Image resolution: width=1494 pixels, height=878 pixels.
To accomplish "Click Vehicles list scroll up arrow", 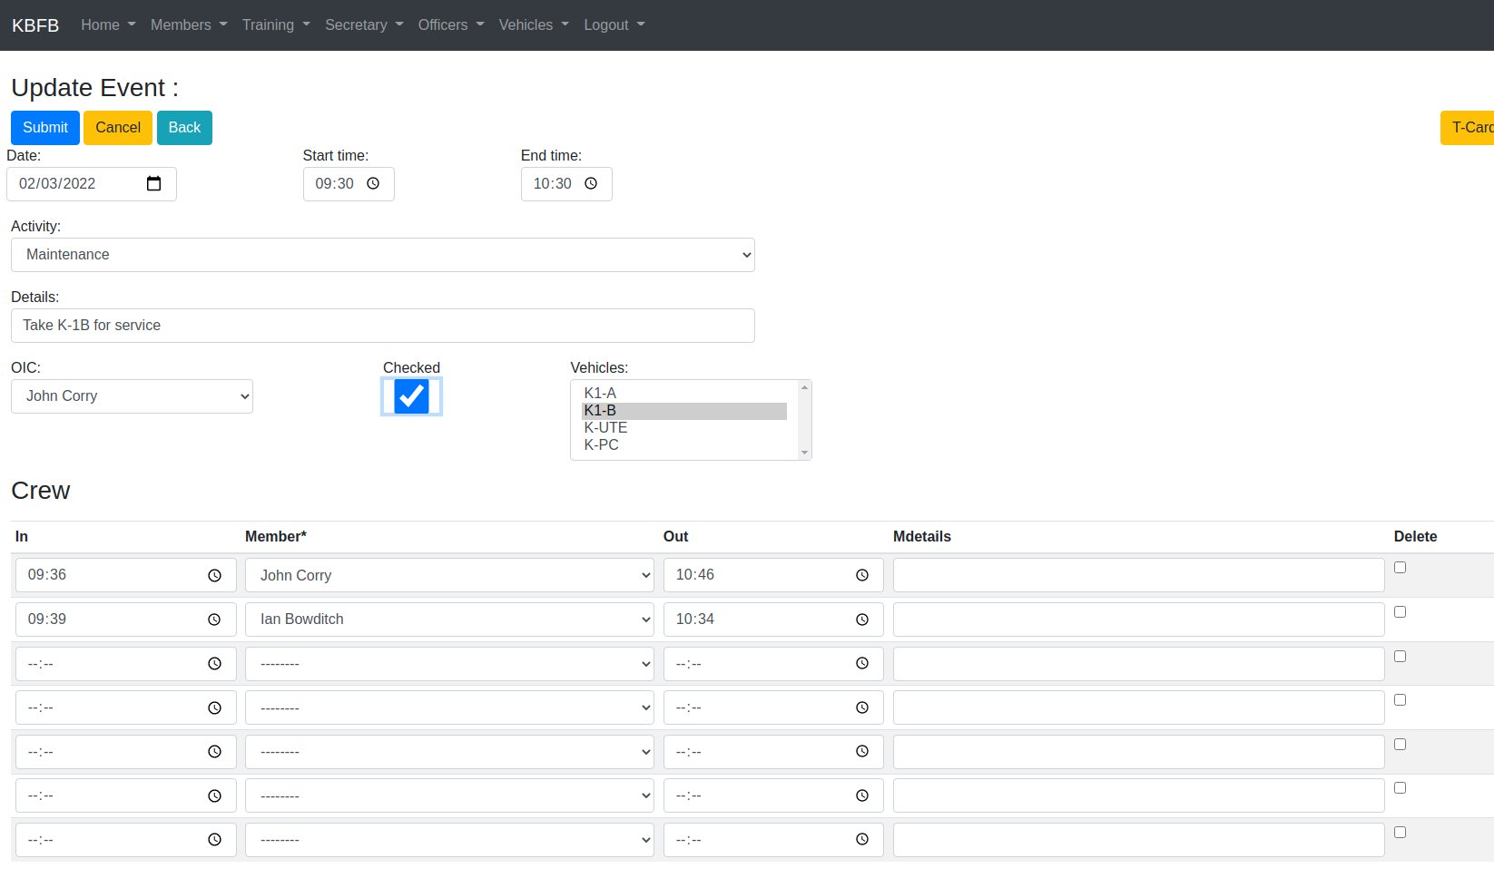I will coord(804,387).
